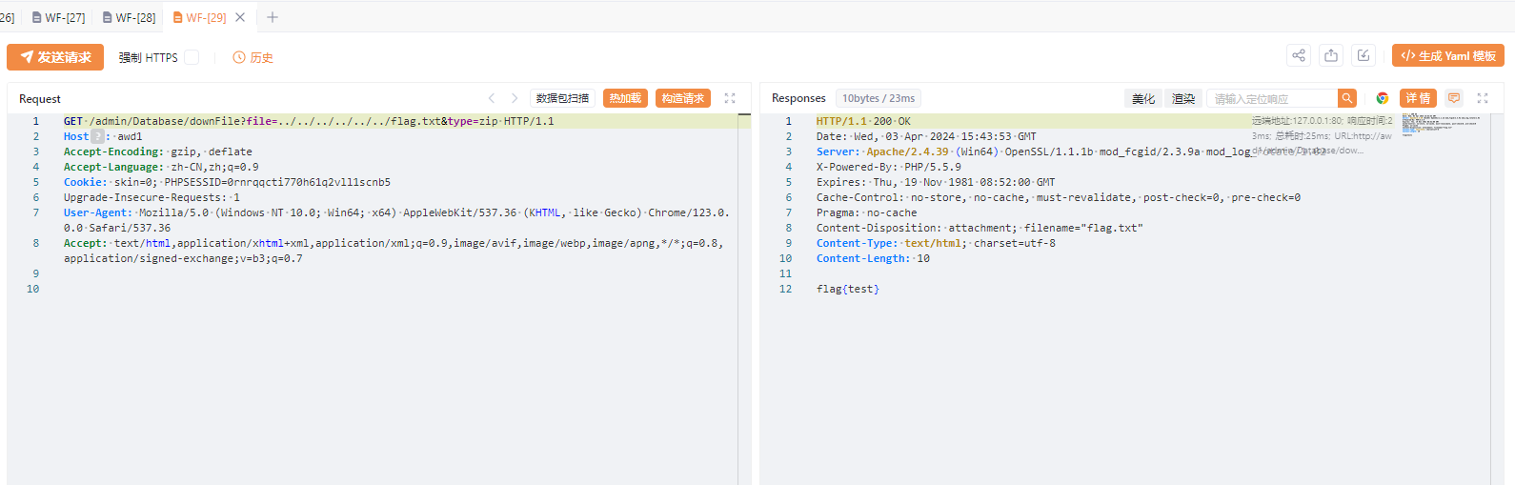Viewport: 1515px width, 485px height.
Task: Add a new Web Fuzzer tab
Action: point(273,17)
